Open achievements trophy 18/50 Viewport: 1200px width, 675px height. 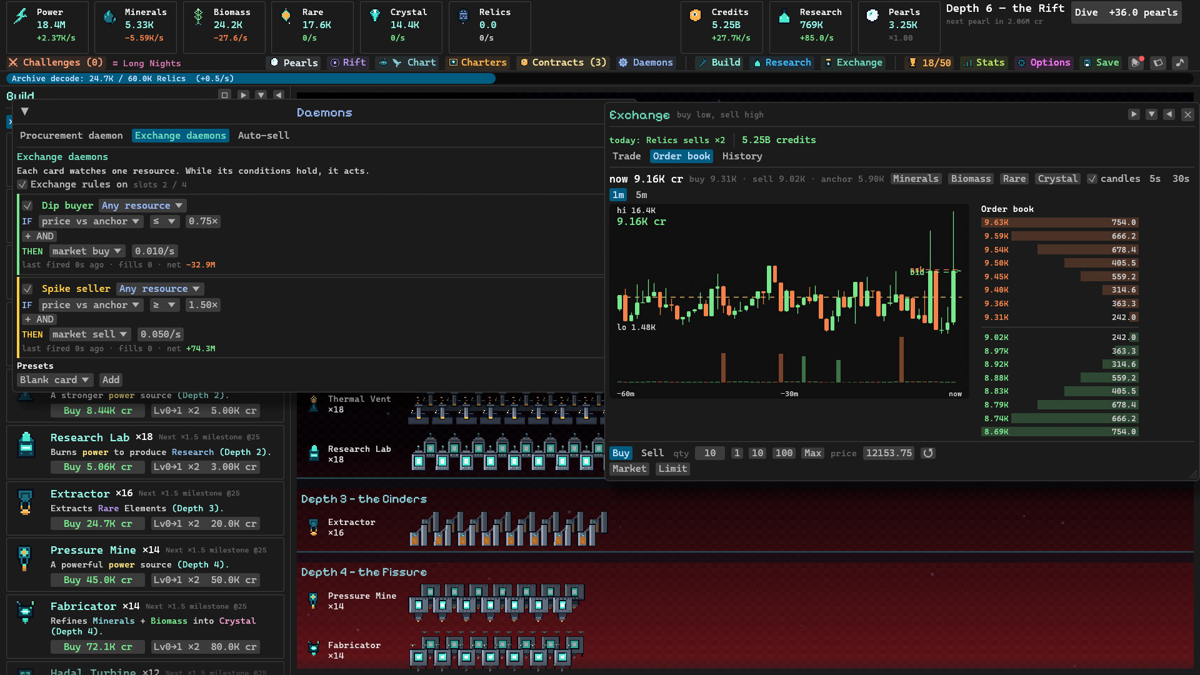click(929, 62)
